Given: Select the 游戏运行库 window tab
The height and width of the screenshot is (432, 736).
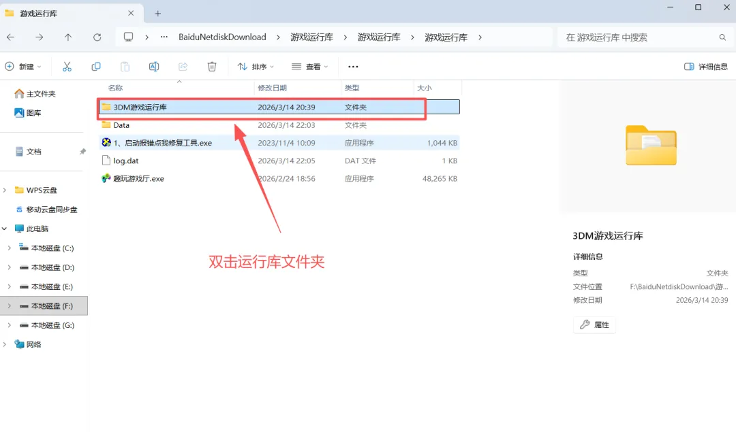Looking at the screenshot, I should pyautogui.click(x=70, y=13).
